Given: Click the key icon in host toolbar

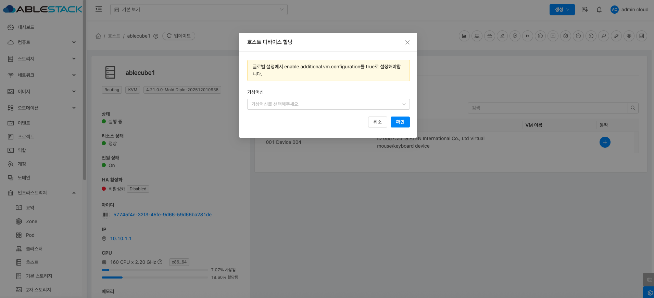Looking at the screenshot, I should 604,36.
